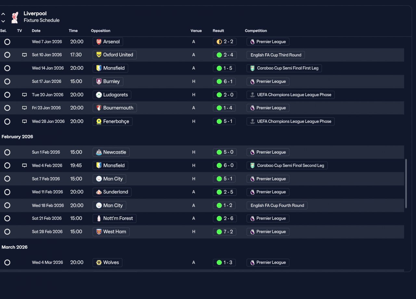Open the Ludogorets team link
This screenshot has width=416, height=299.
coord(112,95)
